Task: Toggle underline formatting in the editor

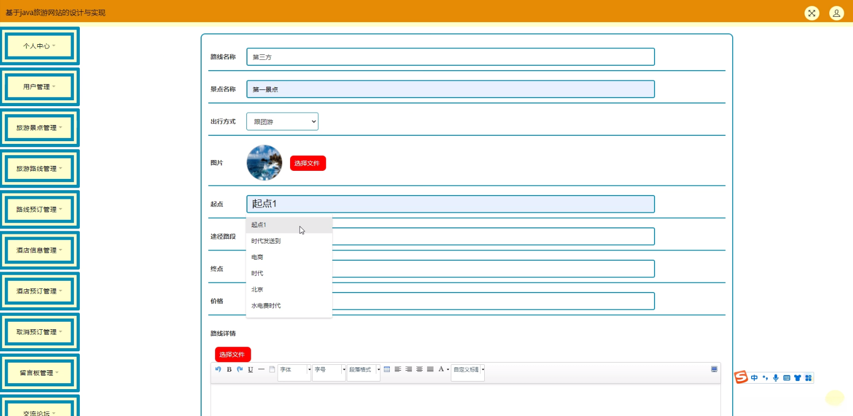Action: coord(251,369)
